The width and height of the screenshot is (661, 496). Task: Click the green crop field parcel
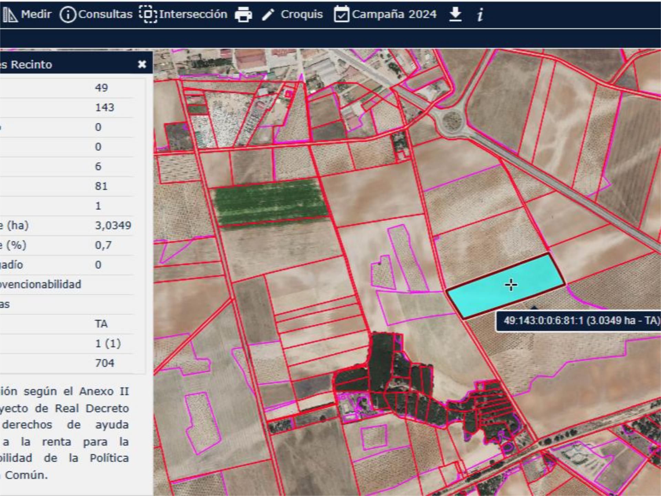tap(271, 202)
